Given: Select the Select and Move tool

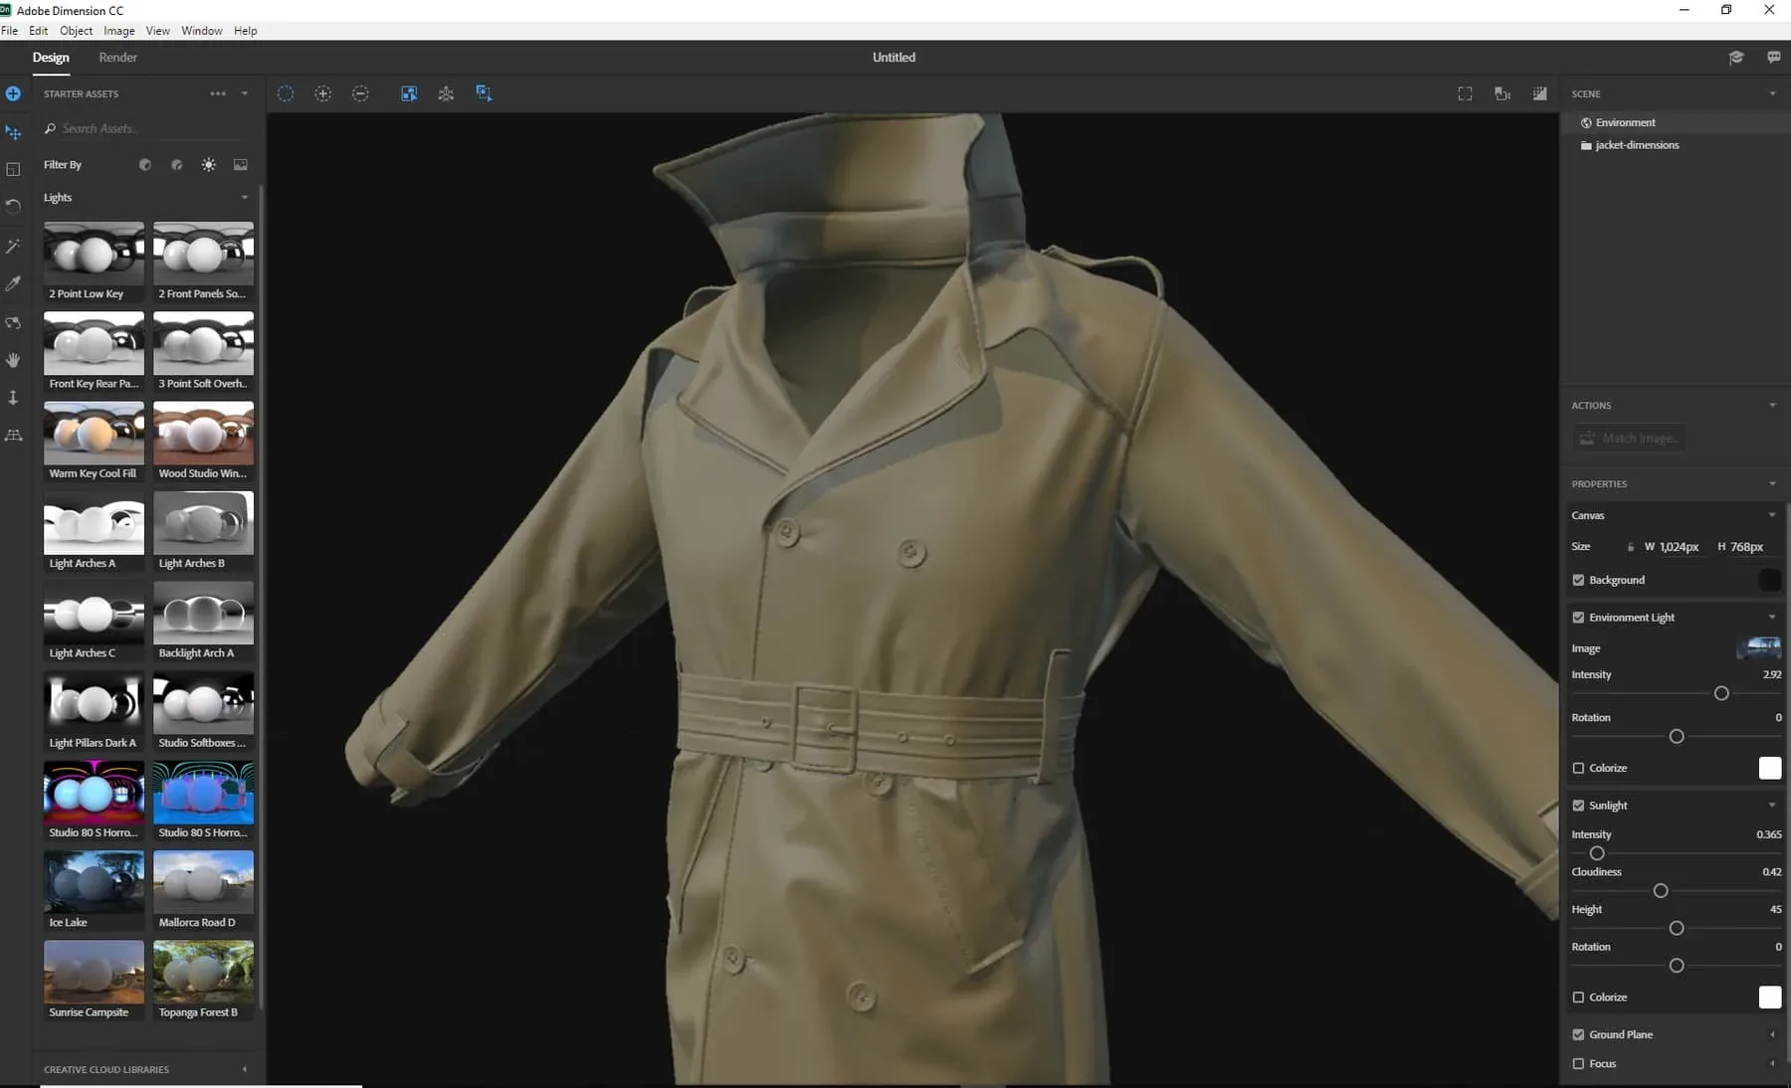Looking at the screenshot, I should [x=13, y=131].
